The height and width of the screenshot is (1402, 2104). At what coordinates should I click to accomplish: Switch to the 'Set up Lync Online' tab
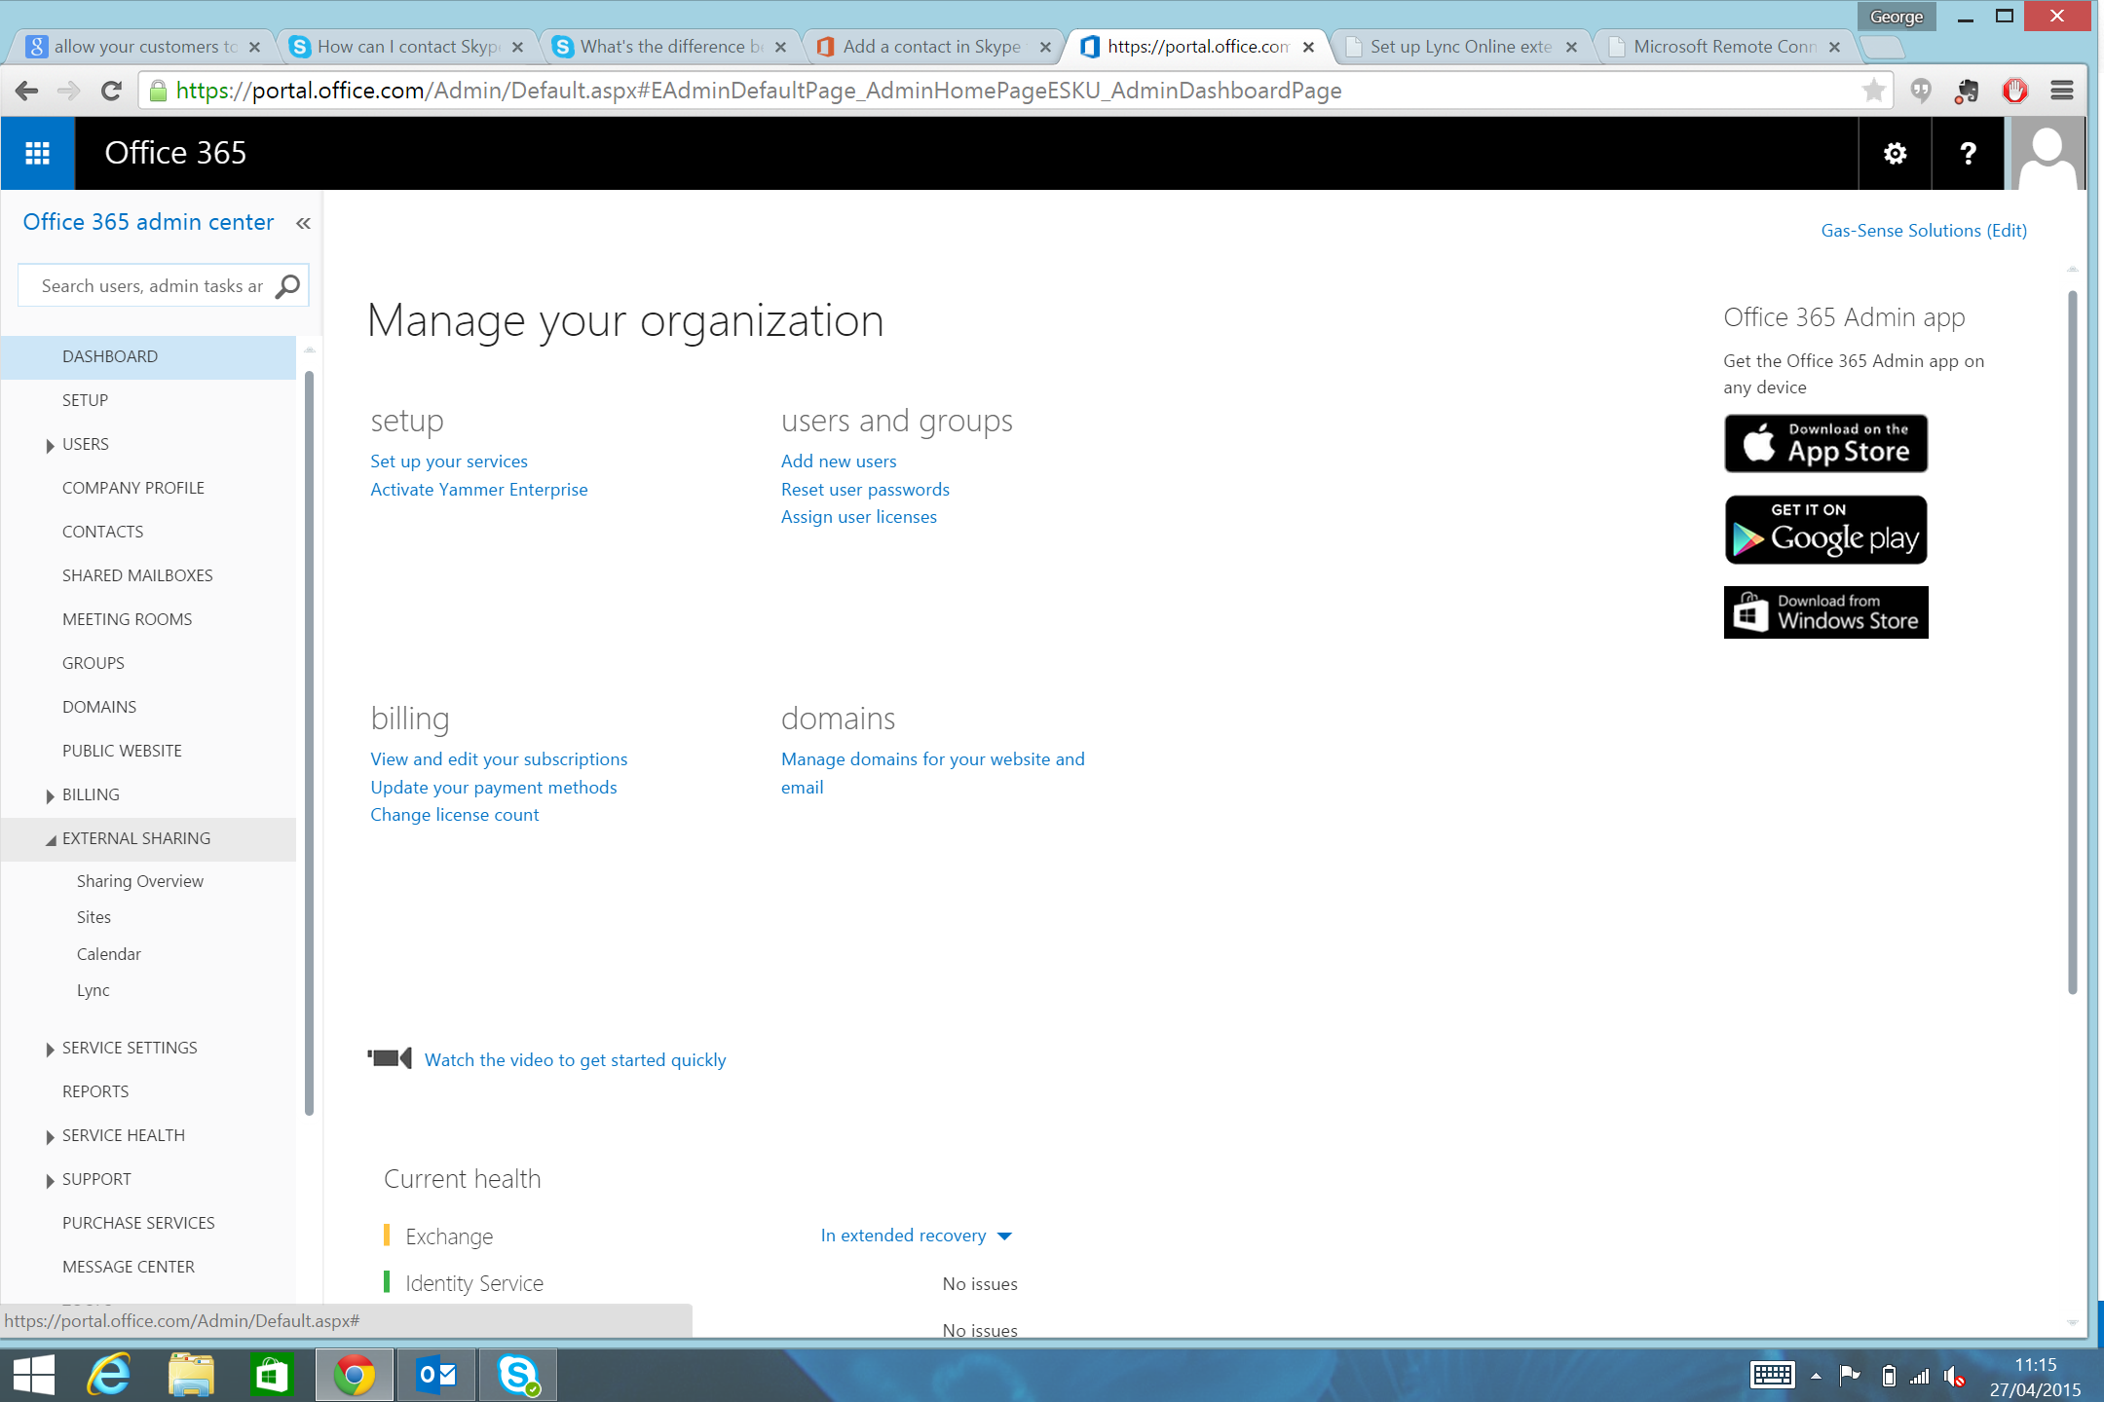[x=1459, y=46]
